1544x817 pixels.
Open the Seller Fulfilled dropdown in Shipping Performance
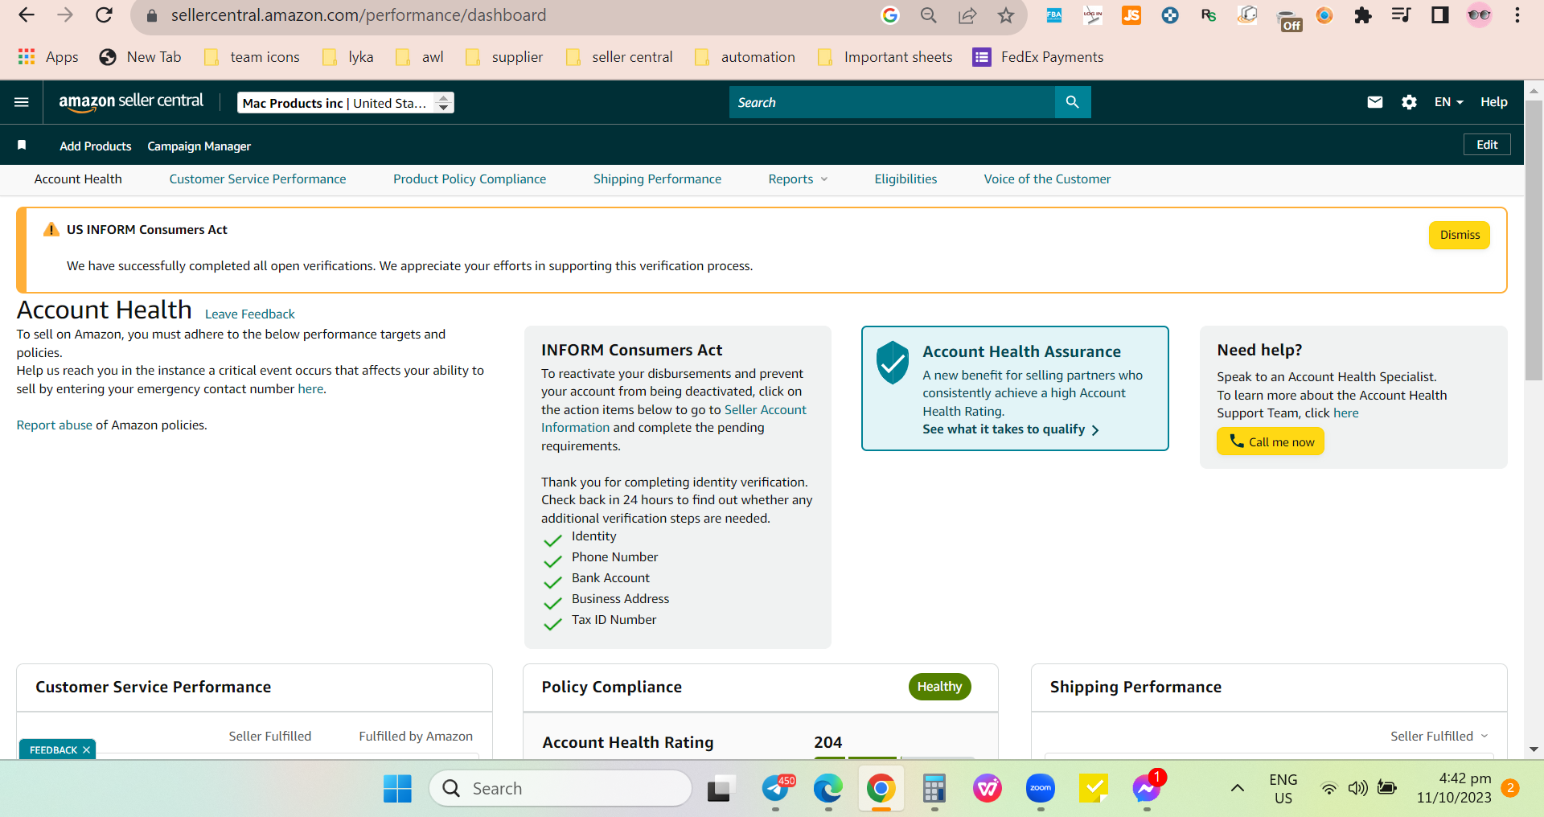tap(1439, 737)
